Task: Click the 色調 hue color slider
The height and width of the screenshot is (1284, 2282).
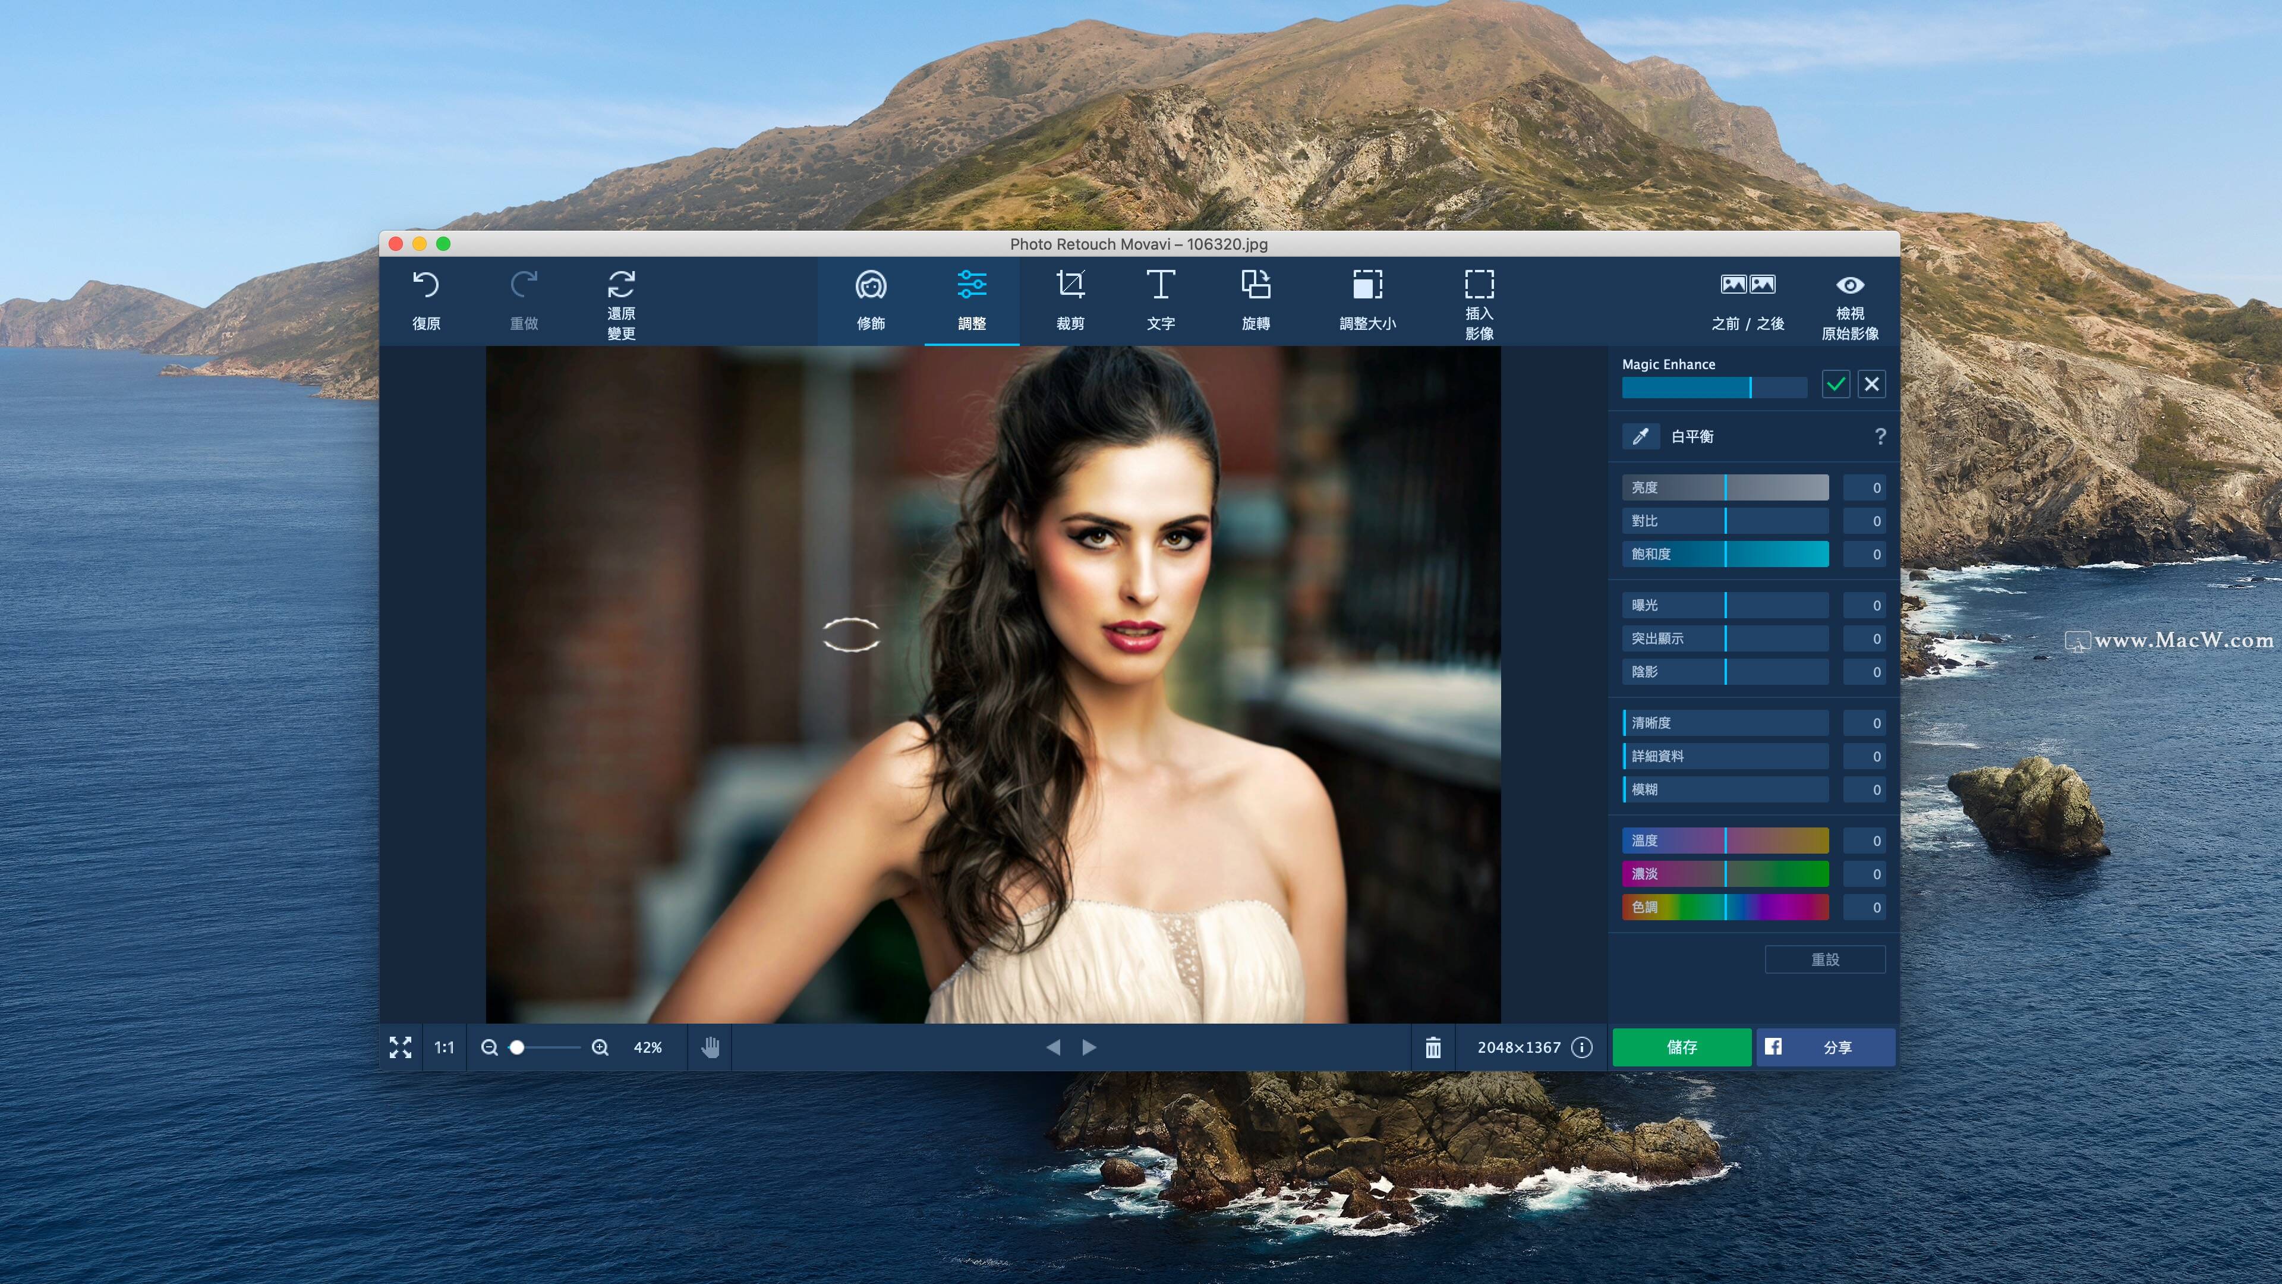Action: (x=1725, y=907)
